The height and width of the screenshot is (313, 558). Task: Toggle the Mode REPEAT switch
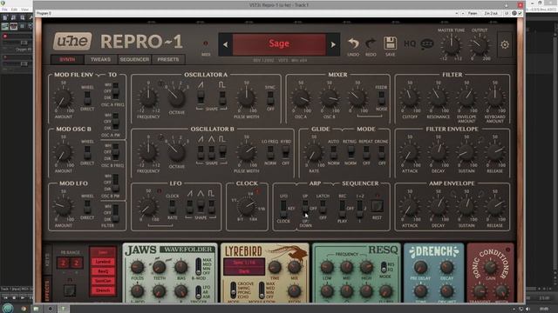click(366, 152)
